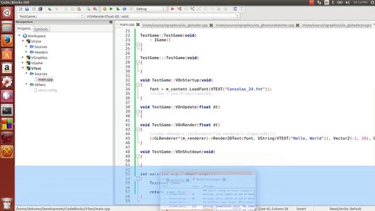Click the Paste toolbar icon
The height and width of the screenshot is (211, 375).
pos(79,9)
